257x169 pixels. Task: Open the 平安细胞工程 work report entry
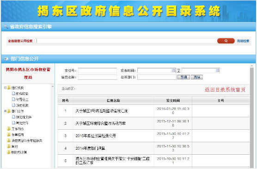112,161
